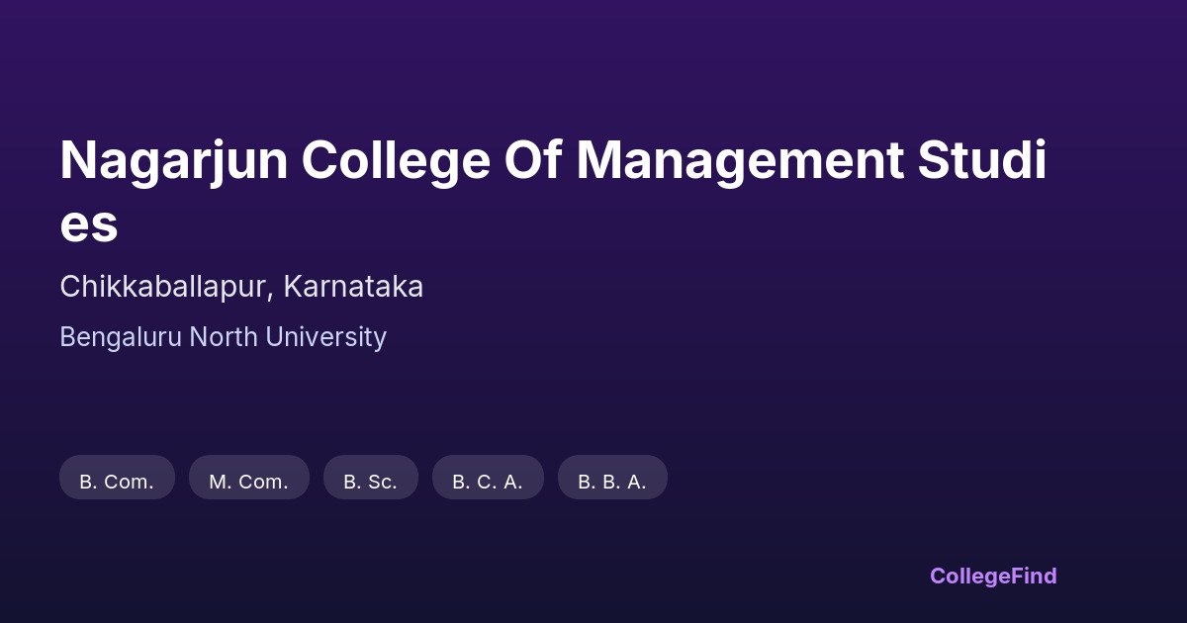This screenshot has width=1187, height=623.
Task: Click "Studi" at the heading's first line end
Action: click(981, 160)
